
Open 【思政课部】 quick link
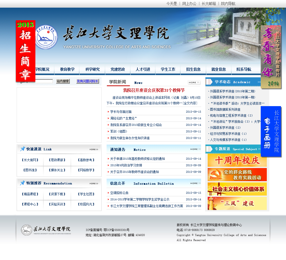(57, 160)
